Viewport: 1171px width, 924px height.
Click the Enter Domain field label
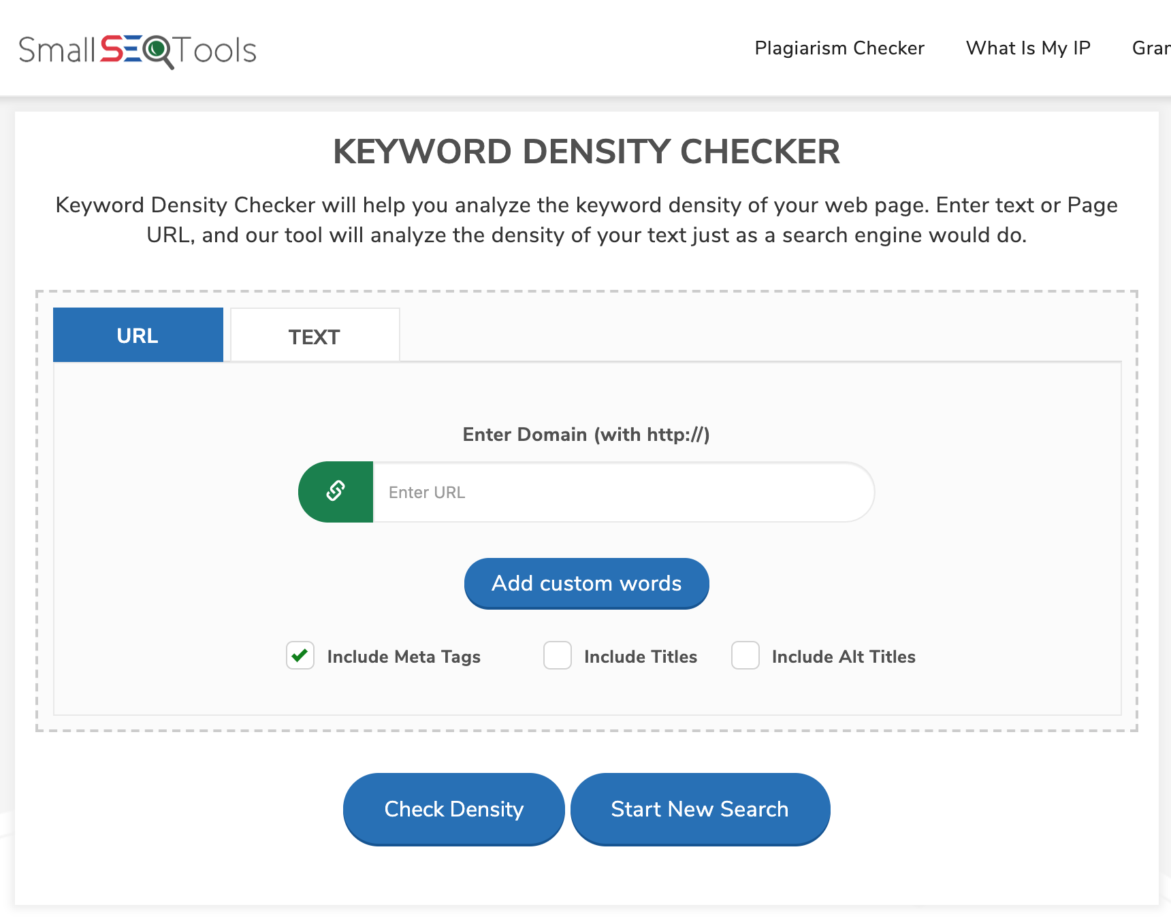[585, 434]
